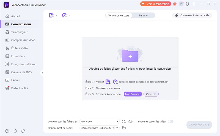Click the purple folder plus icon to add files
The image size is (220, 136).
coord(130,56)
